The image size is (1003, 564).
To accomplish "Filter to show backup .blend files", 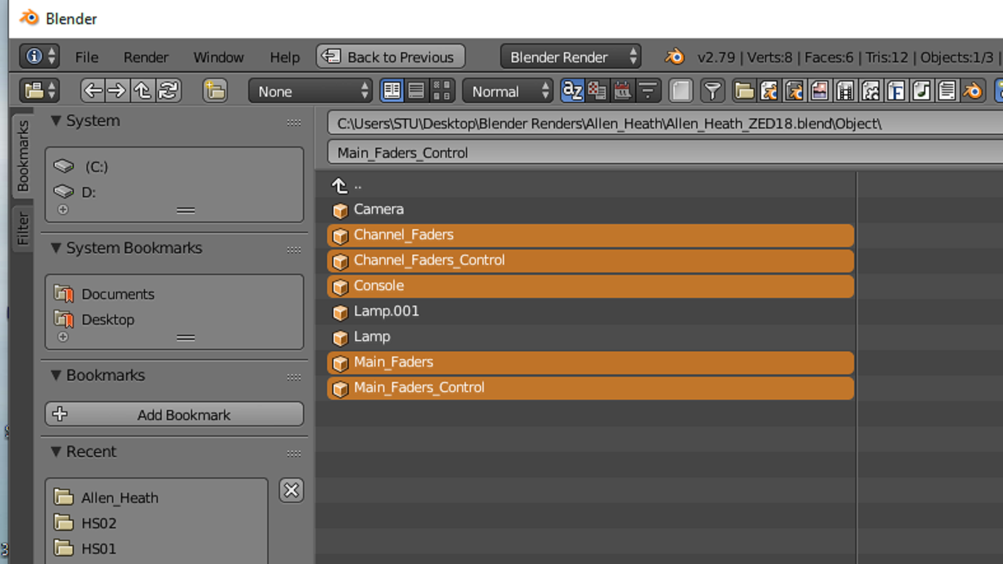I will point(794,91).
